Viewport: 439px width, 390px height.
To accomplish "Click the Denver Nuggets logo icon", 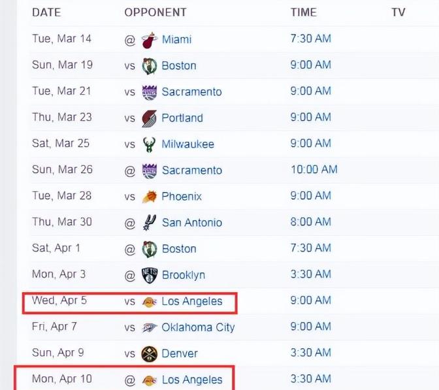I will (x=150, y=353).
